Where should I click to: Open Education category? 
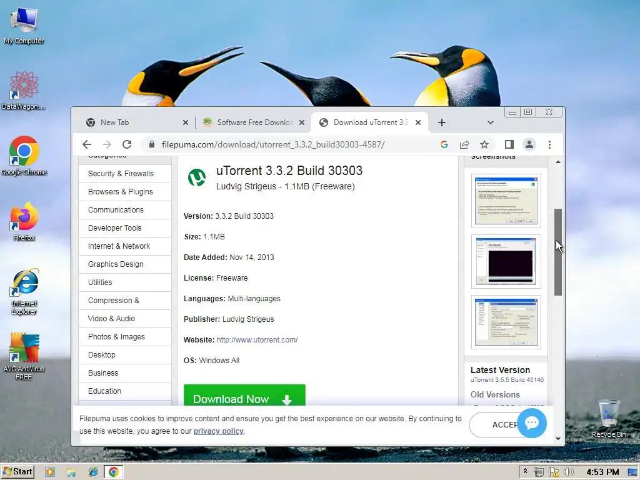click(124, 391)
